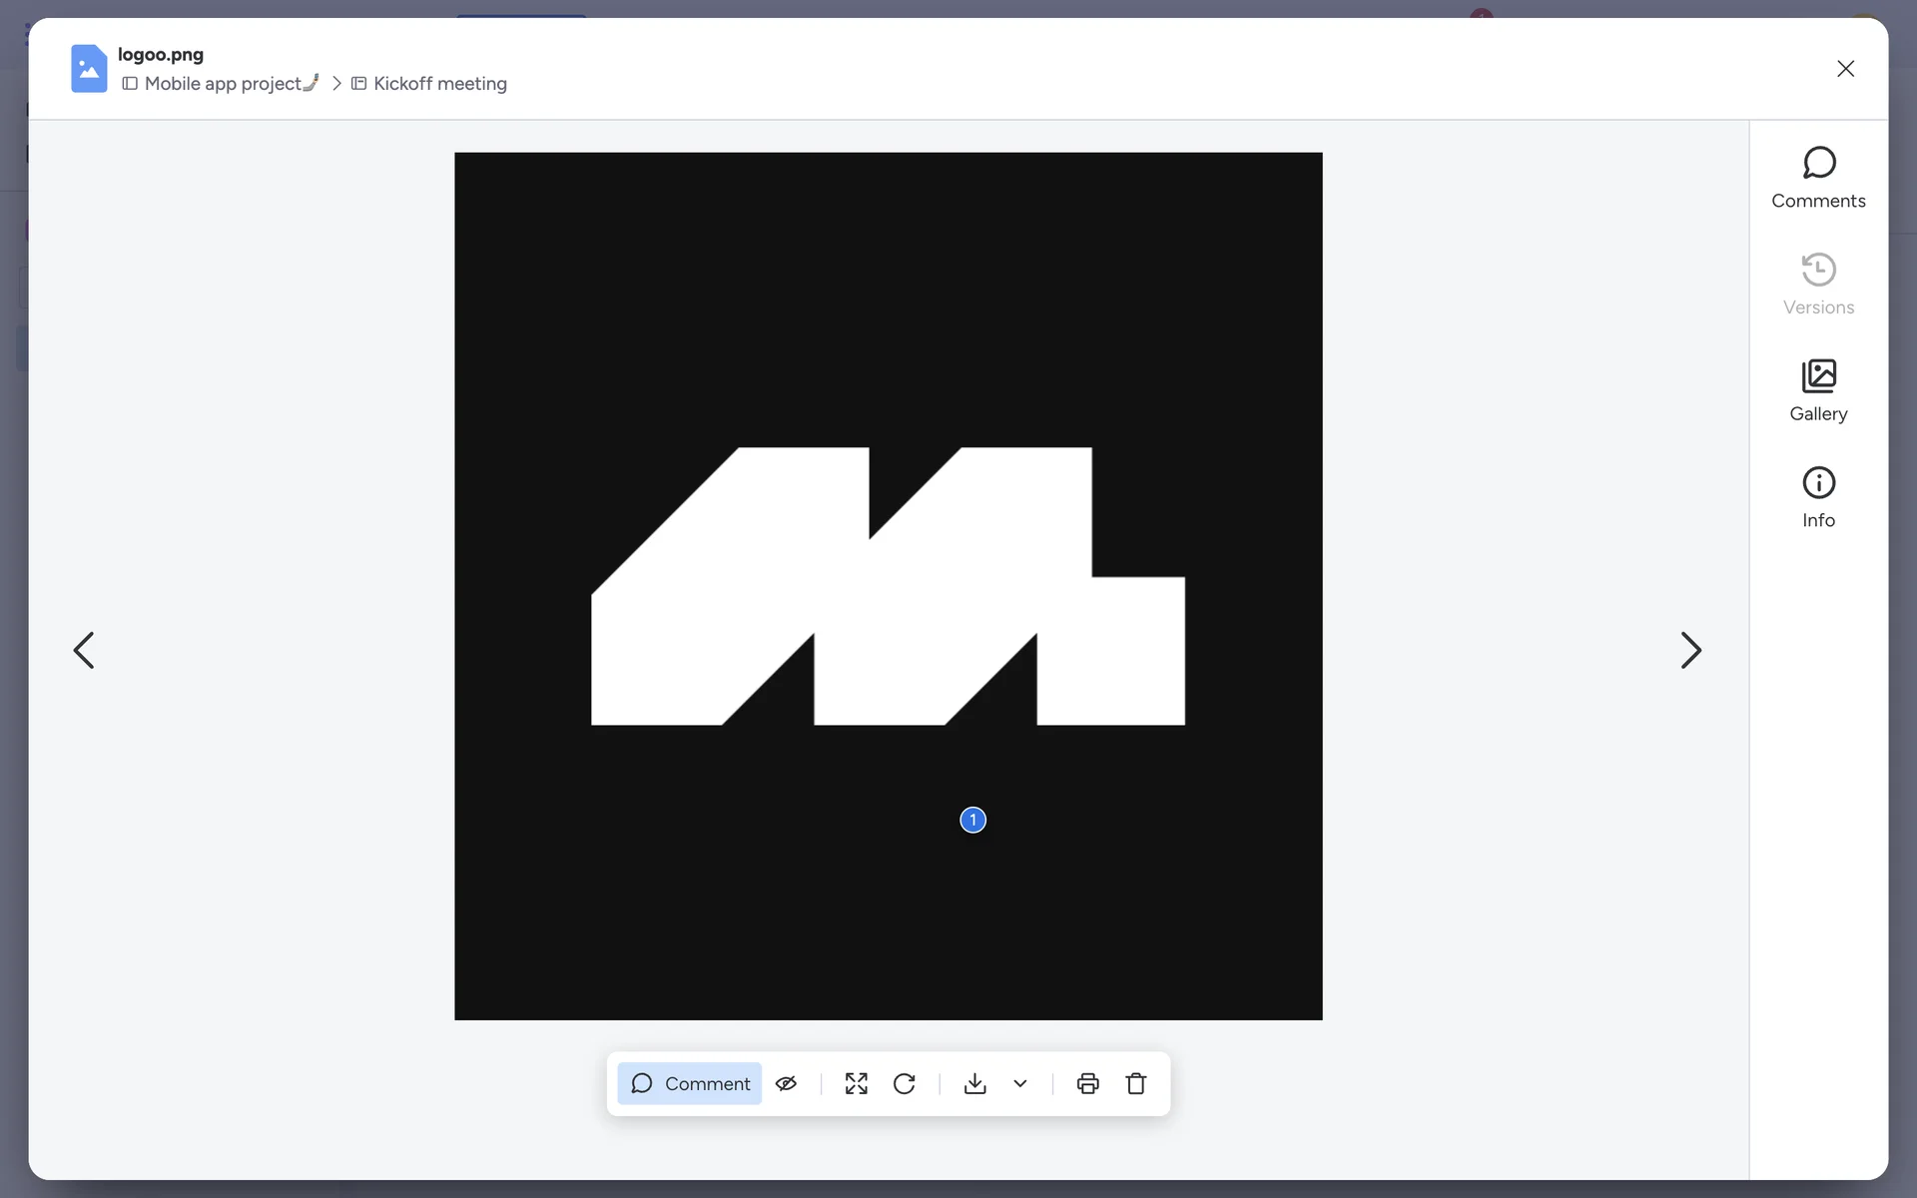Screen dimensions: 1917x1198
Task: Go to previous file arrow
Action: click(x=84, y=650)
